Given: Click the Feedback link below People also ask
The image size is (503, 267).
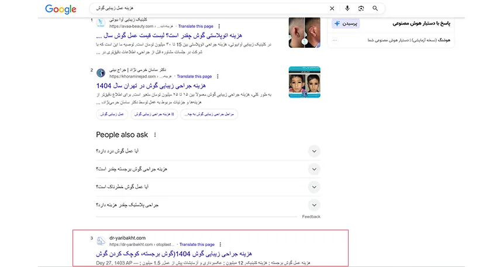Looking at the screenshot, I should coord(311,217).
